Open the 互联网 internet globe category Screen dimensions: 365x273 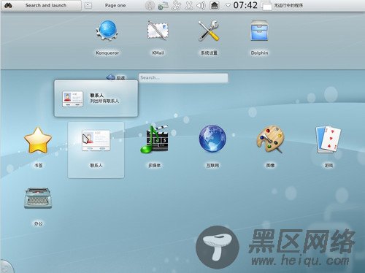tap(212, 147)
